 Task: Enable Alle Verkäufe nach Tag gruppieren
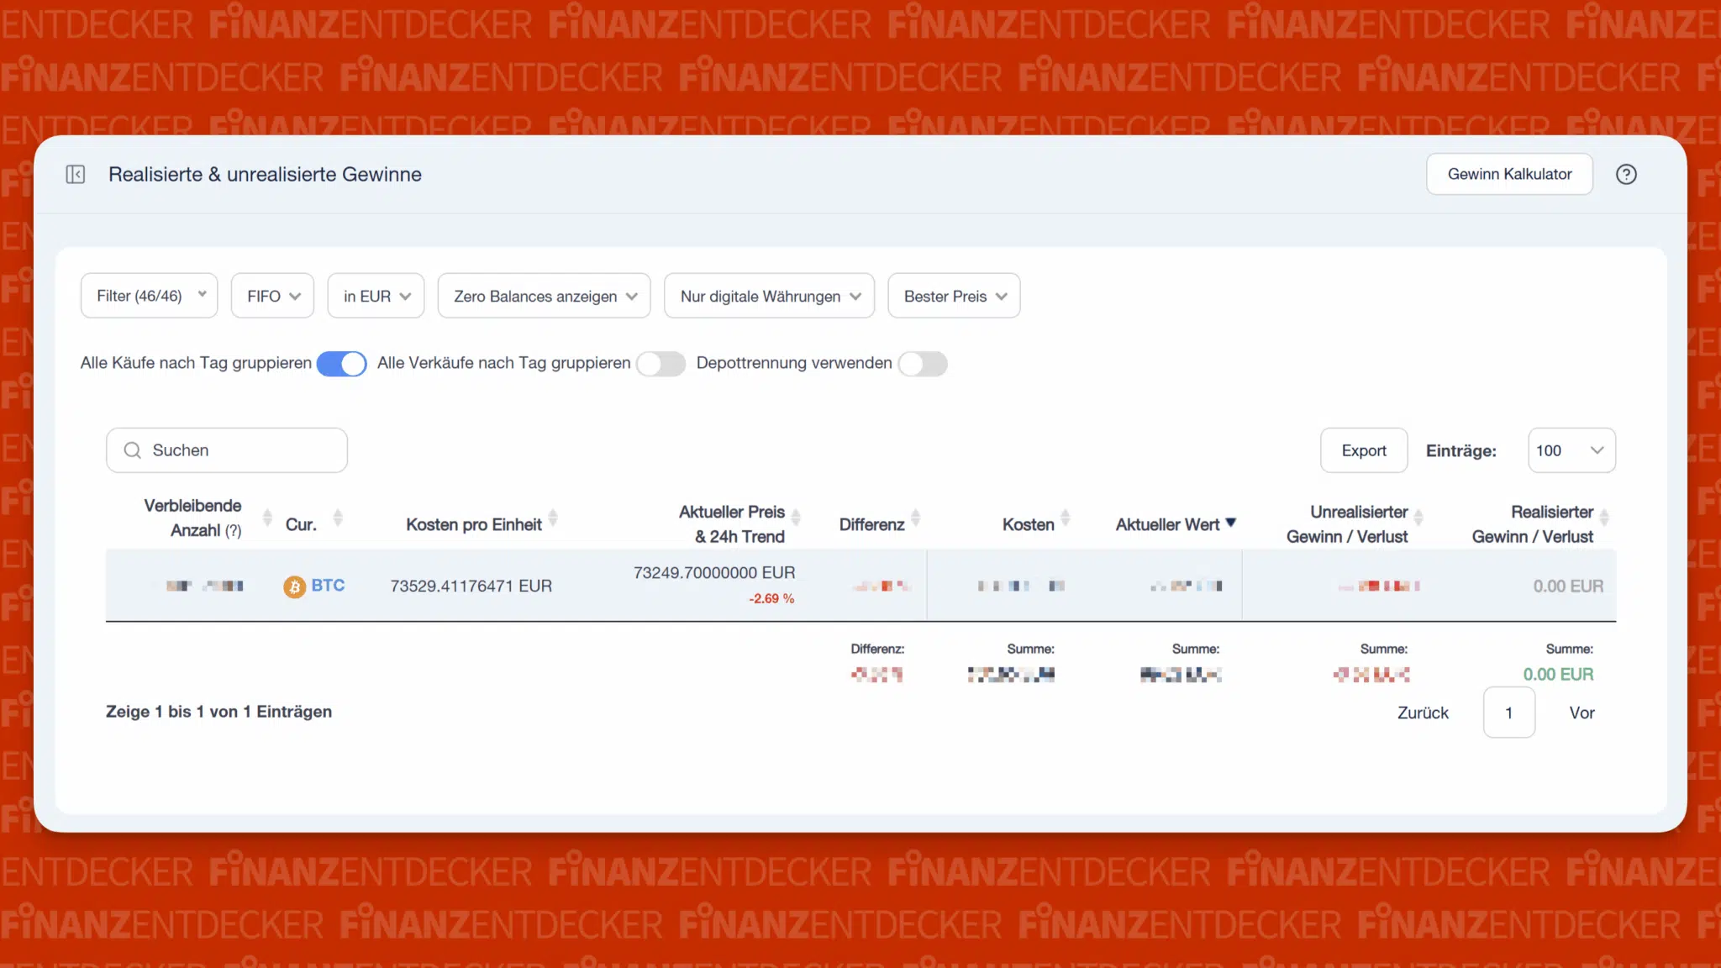coord(661,363)
